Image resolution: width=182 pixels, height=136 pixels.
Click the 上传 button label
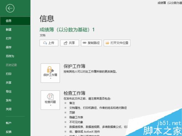click(51, 43)
